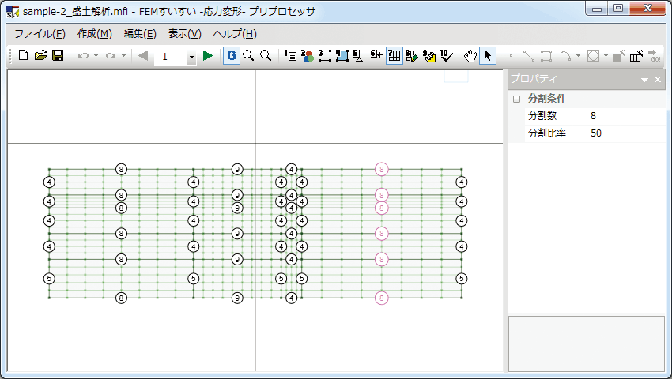Click the step number field showing 1
Viewport: 672px width, 379px height.
pos(170,57)
